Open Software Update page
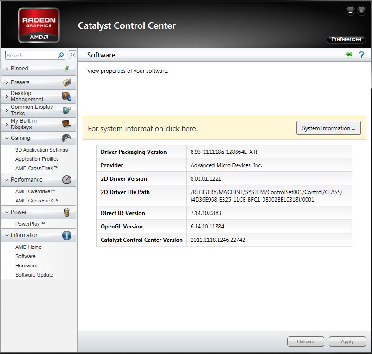 34,275
